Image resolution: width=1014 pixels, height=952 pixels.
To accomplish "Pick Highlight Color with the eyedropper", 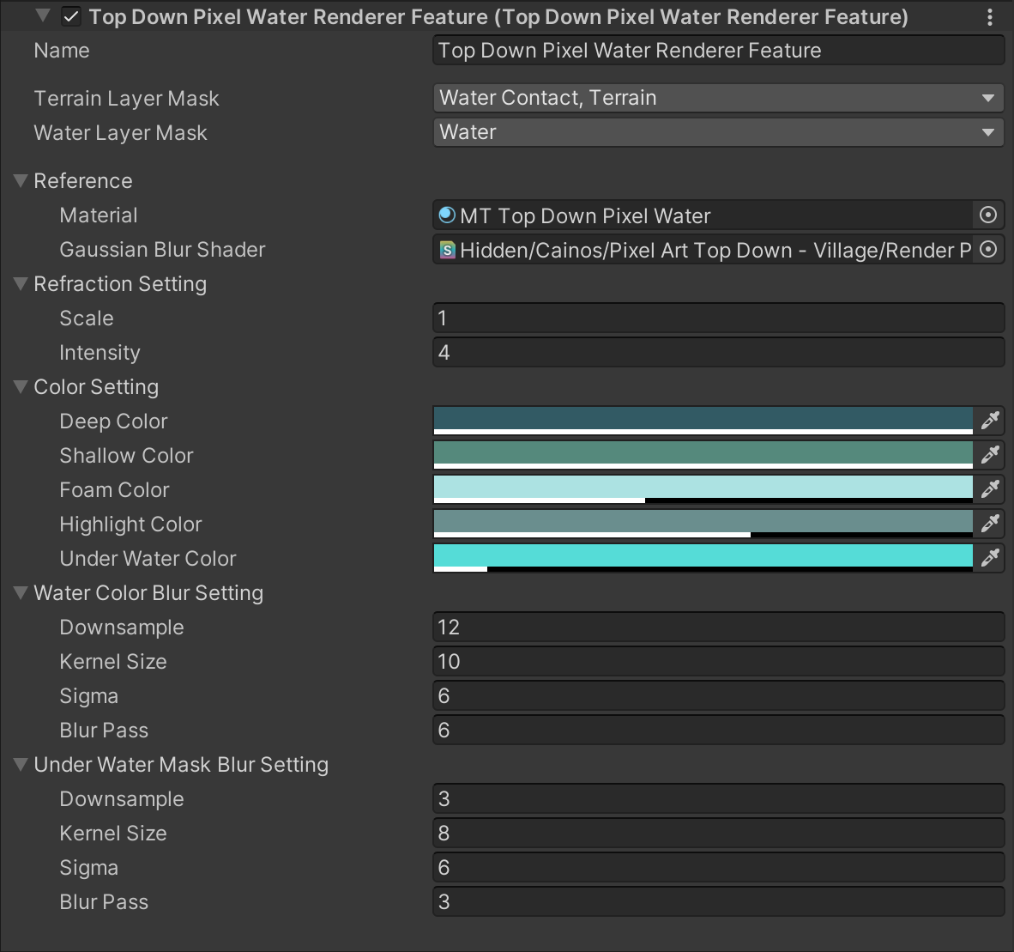I will [x=990, y=524].
